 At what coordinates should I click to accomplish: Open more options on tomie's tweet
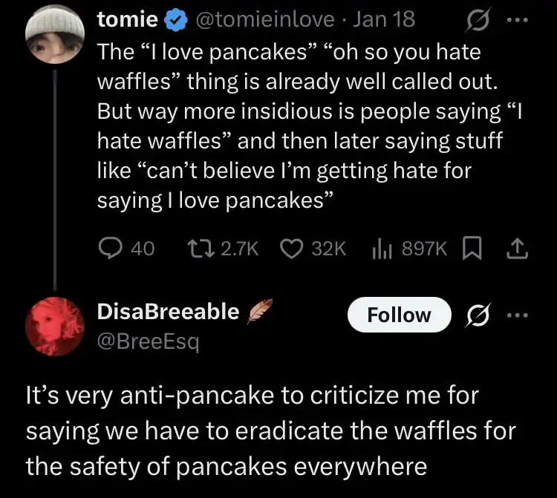click(515, 21)
